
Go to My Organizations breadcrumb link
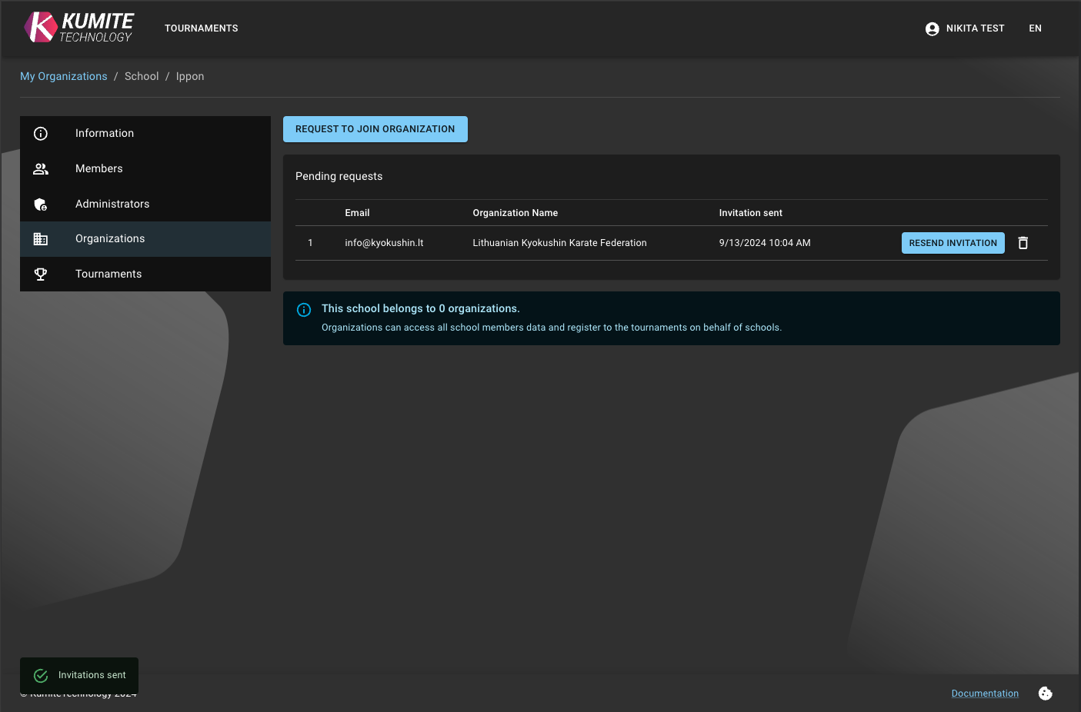point(63,76)
